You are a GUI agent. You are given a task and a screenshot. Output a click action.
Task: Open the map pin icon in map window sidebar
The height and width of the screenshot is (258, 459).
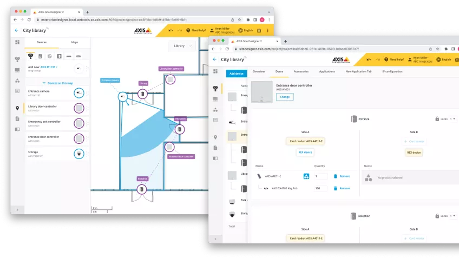coord(17,108)
